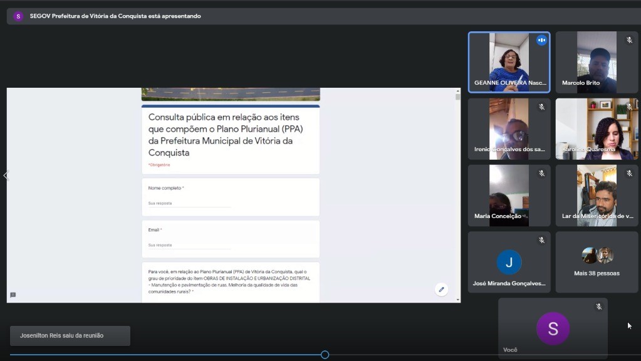Click the purple S avatar in presenter banner
641x361 pixels.
point(18,16)
